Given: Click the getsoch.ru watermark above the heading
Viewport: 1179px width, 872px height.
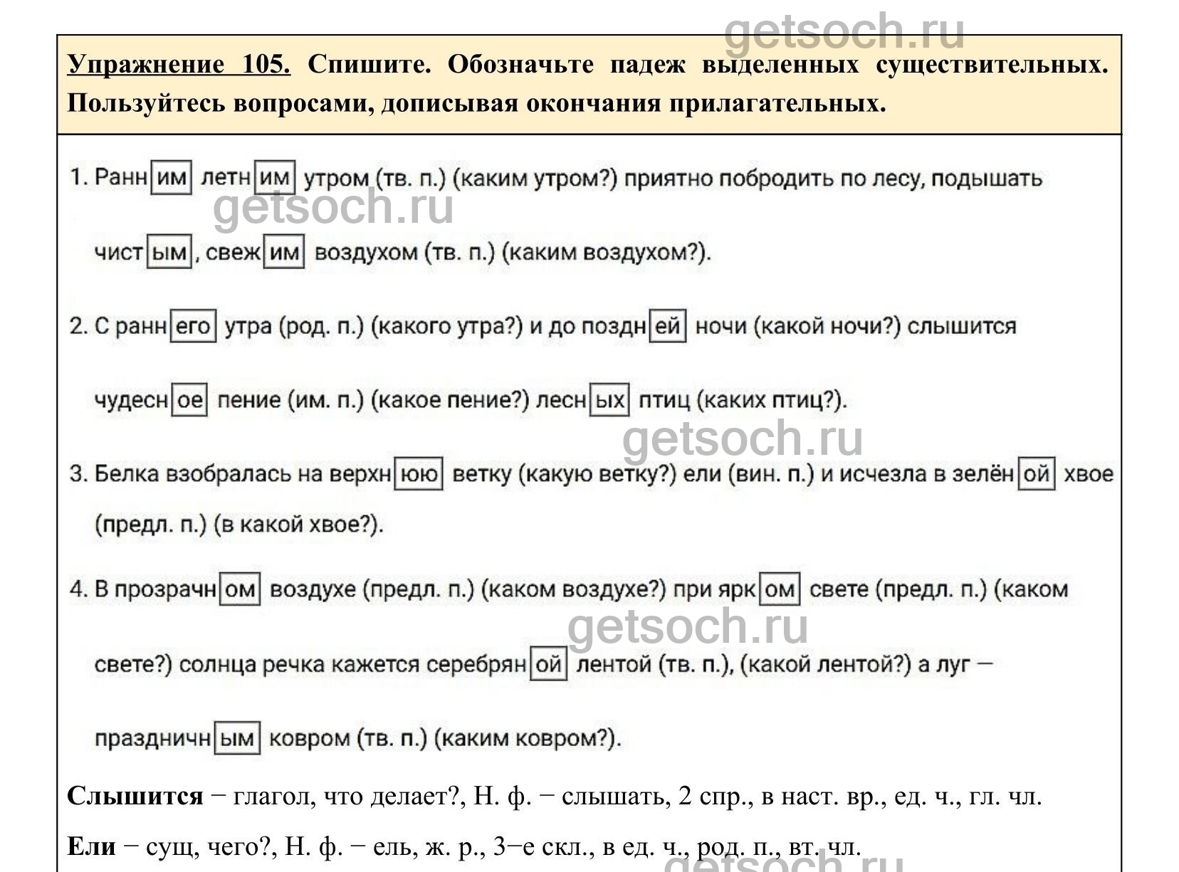Looking at the screenshot, I should point(844,32).
